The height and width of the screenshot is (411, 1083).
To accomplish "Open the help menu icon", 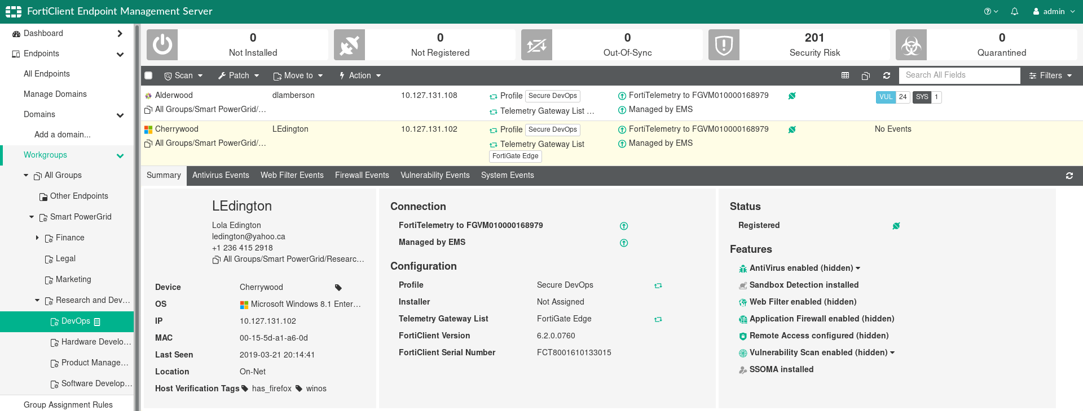I will [990, 11].
